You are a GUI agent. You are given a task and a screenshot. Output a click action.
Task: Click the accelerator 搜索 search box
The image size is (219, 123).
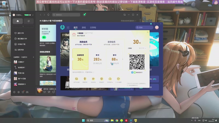(144, 28)
